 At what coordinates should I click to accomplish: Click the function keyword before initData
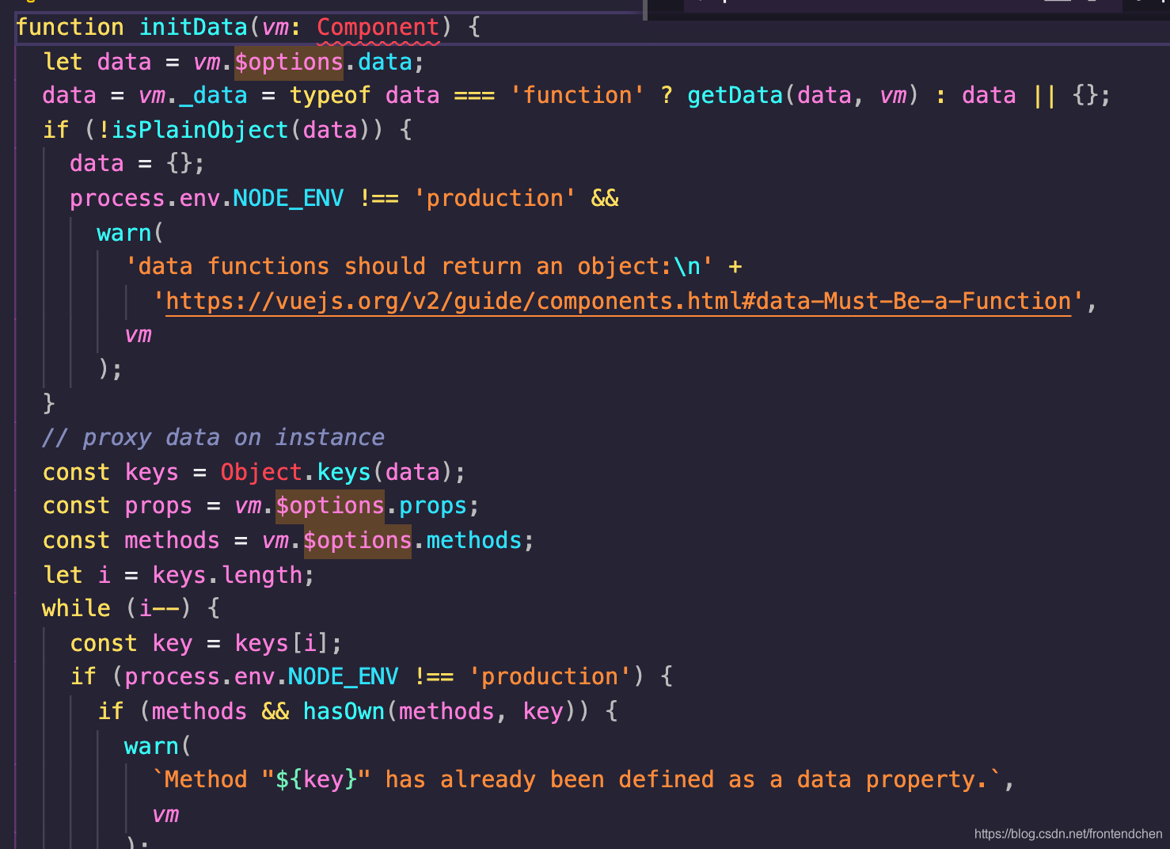[x=70, y=27]
